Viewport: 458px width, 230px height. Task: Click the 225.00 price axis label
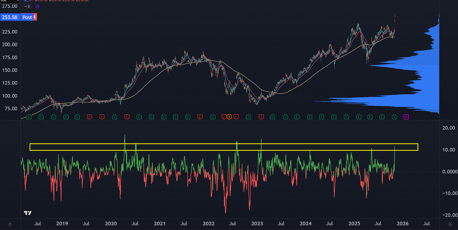[x=10, y=32]
